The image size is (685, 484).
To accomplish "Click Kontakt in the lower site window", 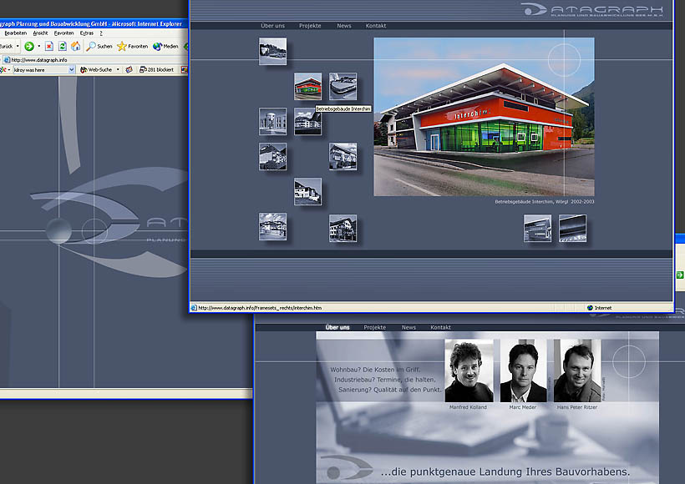I will 440,327.
